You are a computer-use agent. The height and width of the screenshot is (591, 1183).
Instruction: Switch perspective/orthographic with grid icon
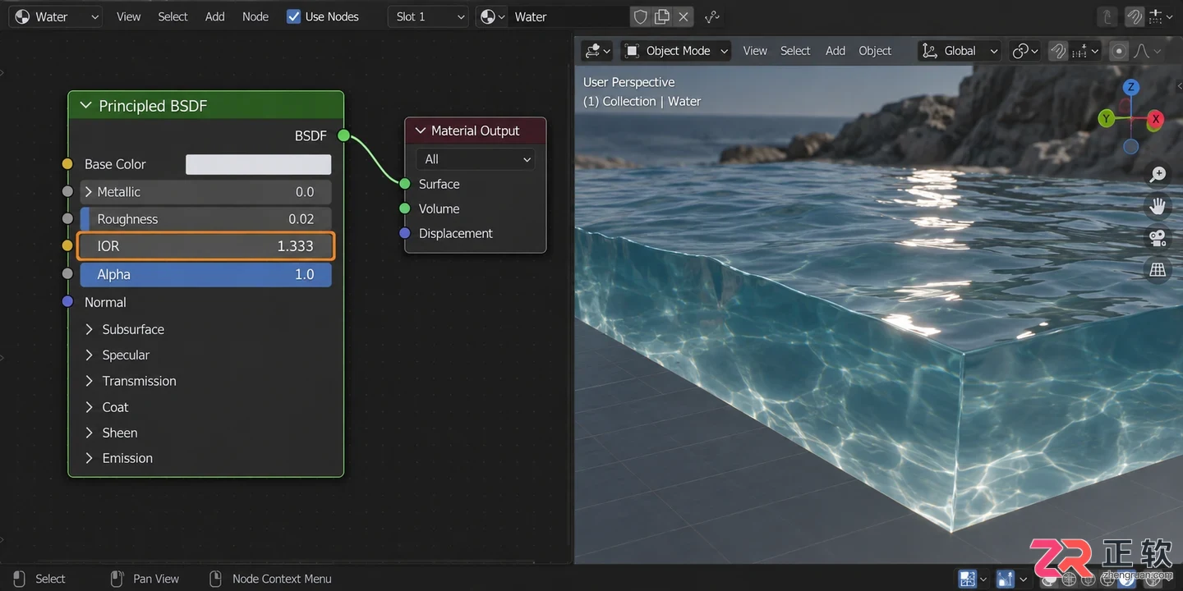click(x=1158, y=269)
